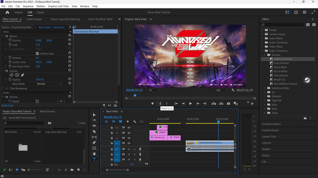The width and height of the screenshot is (318, 178).
Task: Click Go to Out button
Action: (x=205, y=104)
